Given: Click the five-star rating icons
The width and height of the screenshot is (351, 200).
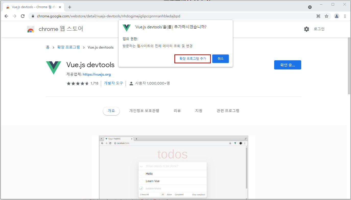Looking at the screenshot, I should coord(78,84).
